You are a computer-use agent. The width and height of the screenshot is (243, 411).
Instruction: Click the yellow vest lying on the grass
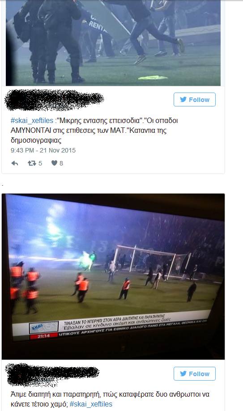tap(153, 77)
